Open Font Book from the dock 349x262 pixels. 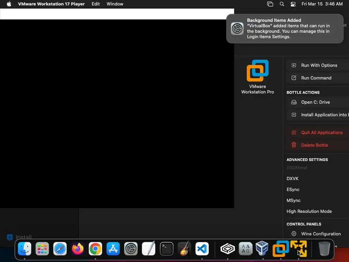[x=245, y=249]
